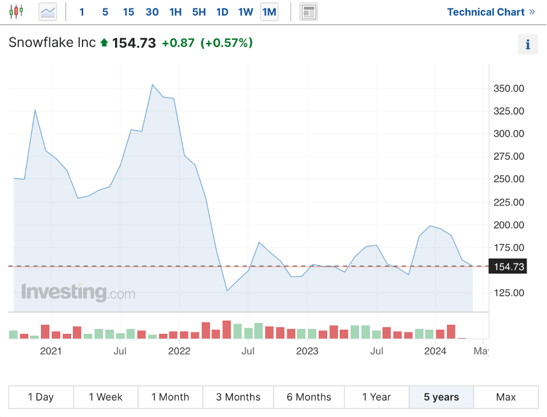Switch to the 1D timeframe
547x417 pixels.
point(222,11)
